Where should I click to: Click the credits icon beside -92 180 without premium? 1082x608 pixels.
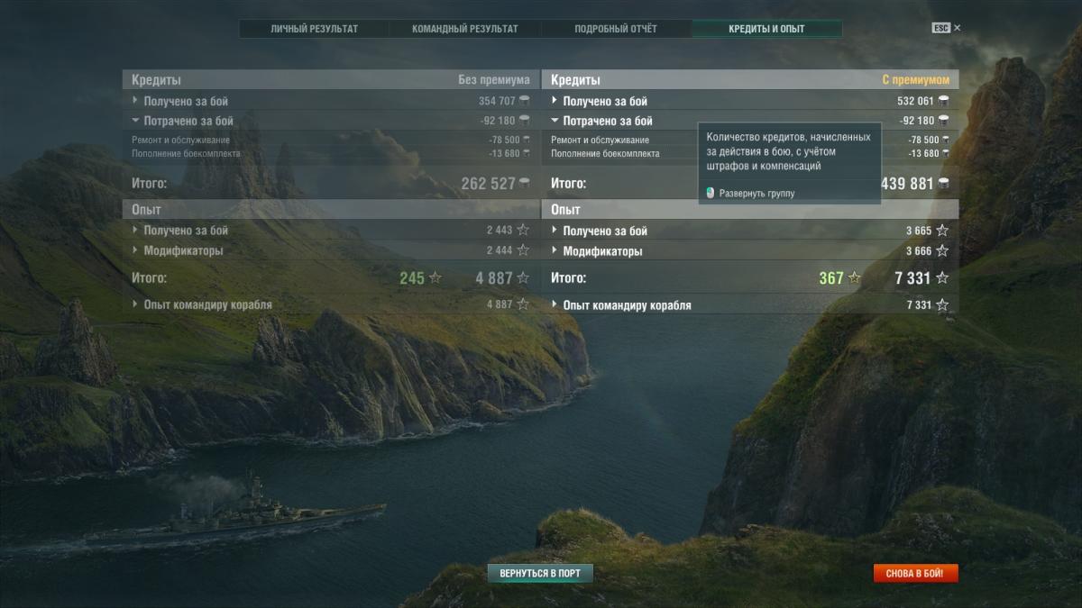[x=525, y=121]
